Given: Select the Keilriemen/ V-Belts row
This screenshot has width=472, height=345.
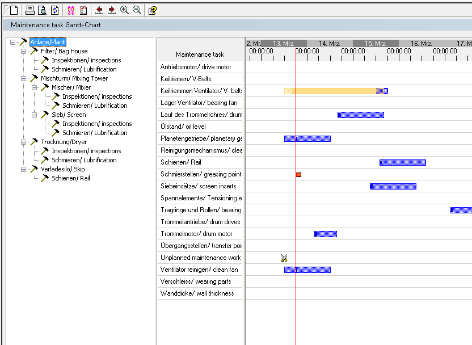Looking at the screenshot, I should (200, 79).
